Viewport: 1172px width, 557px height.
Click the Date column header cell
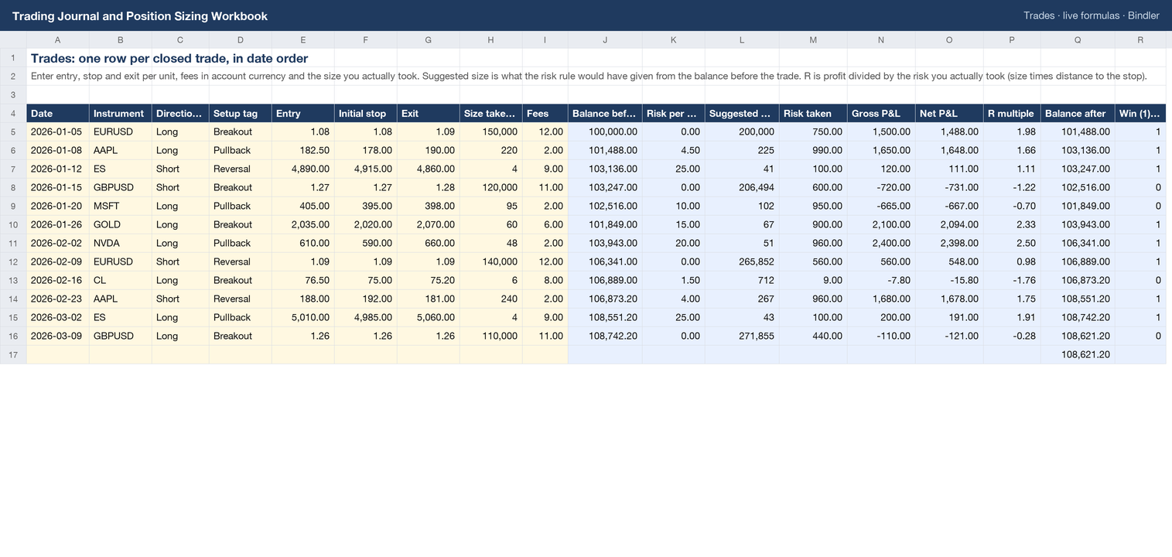click(57, 113)
